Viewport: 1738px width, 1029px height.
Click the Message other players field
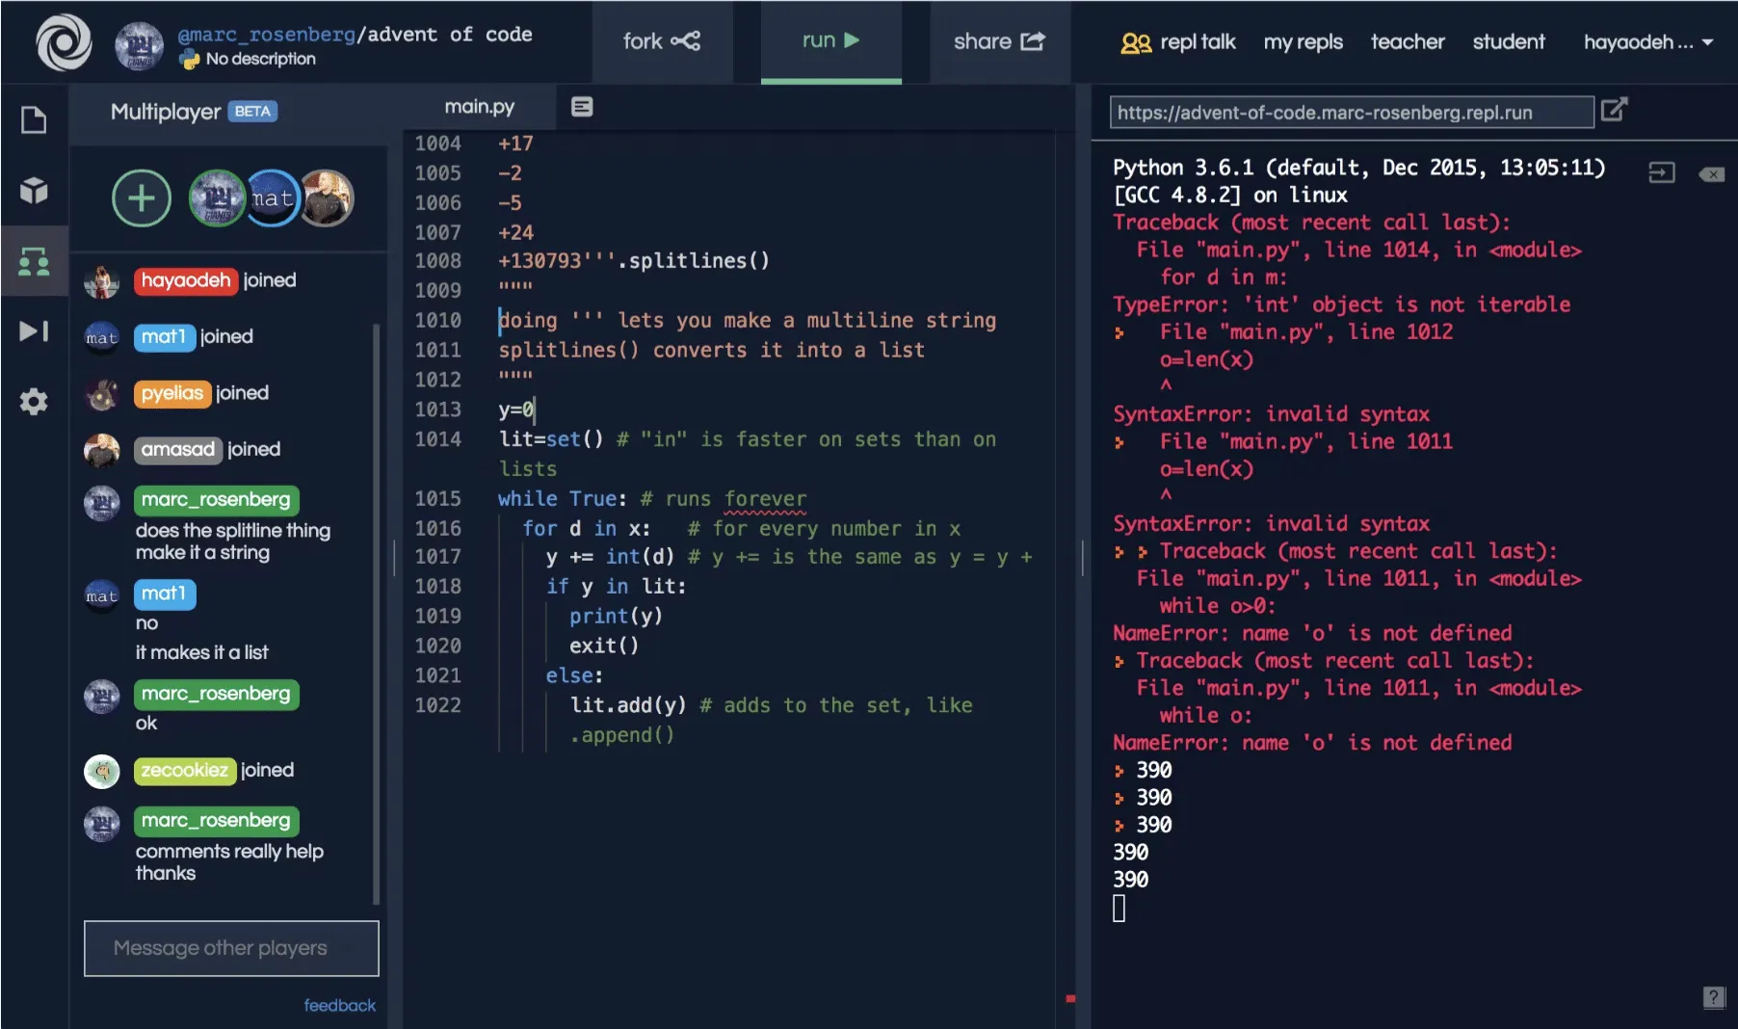tap(231, 948)
